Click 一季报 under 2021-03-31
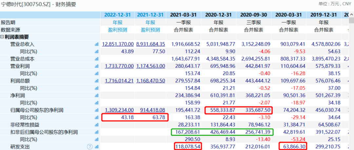Screen dimensions: 354x150 (183, 22)
